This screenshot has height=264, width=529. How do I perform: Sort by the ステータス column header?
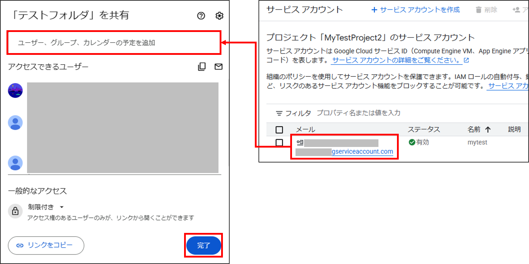click(423, 130)
